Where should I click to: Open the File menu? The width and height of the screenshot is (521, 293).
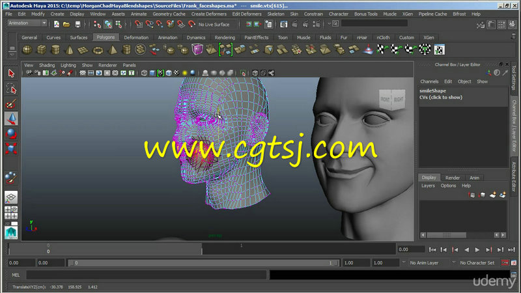click(x=9, y=14)
